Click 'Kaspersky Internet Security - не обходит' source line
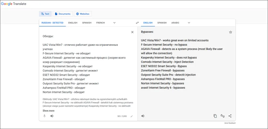 point(68,66)
